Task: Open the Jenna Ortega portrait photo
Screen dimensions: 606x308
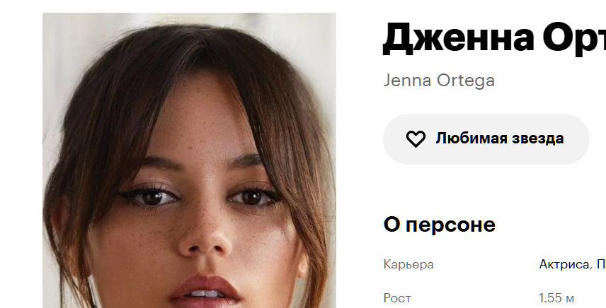Action: pyautogui.click(x=190, y=160)
